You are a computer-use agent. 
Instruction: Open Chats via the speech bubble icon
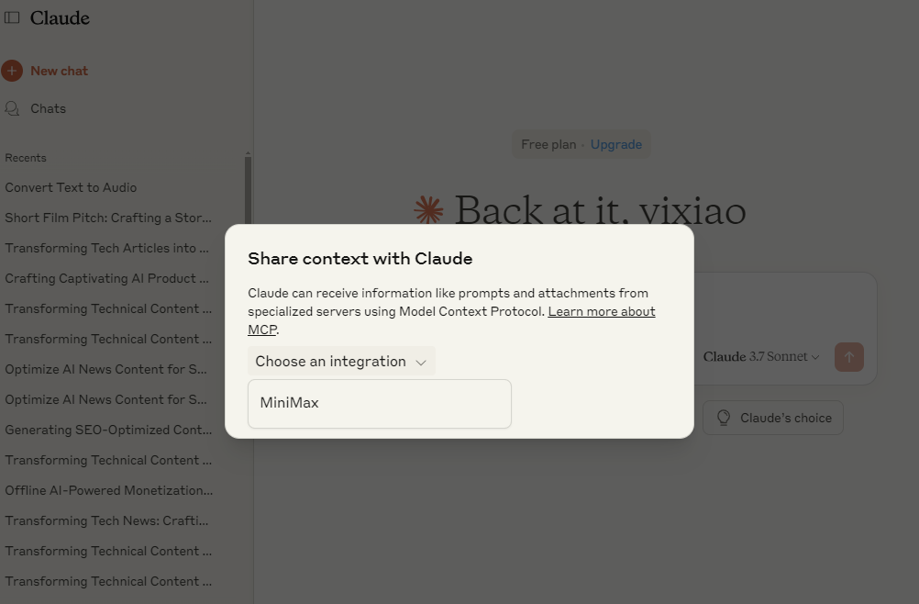pos(12,108)
